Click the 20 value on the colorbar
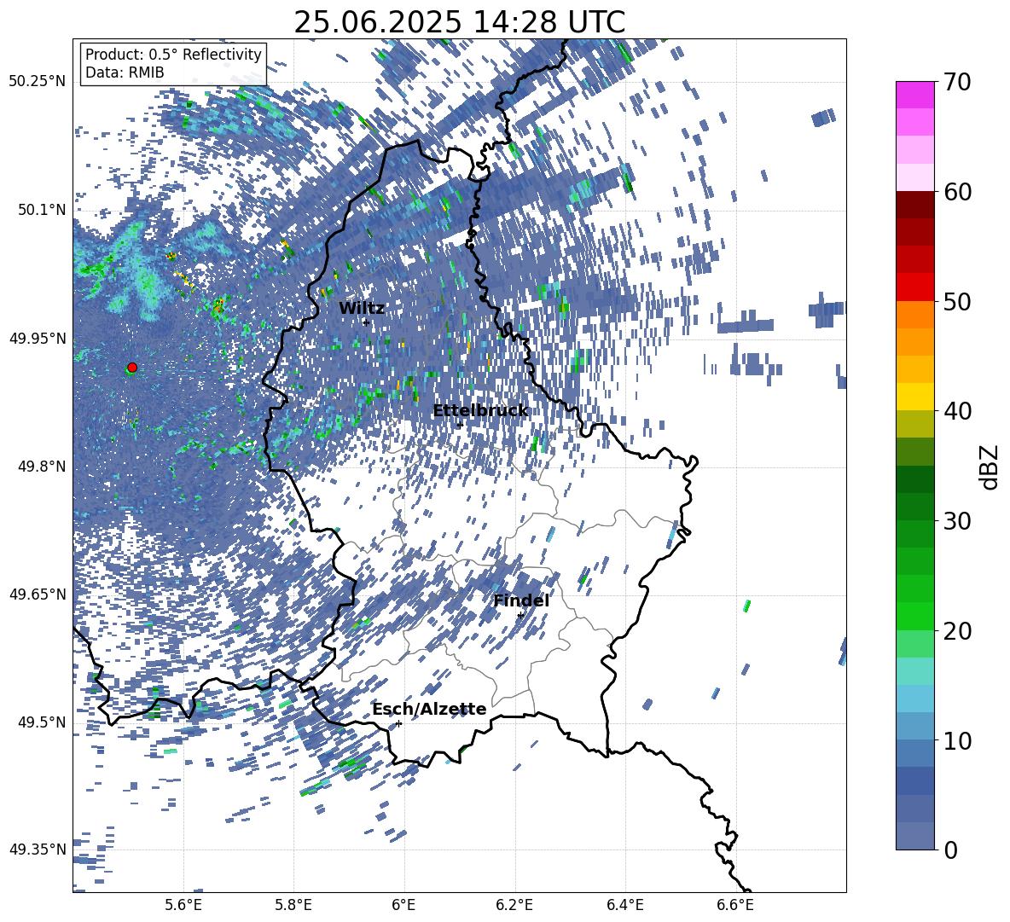Screen dimensions: 1010x922 point(957,631)
